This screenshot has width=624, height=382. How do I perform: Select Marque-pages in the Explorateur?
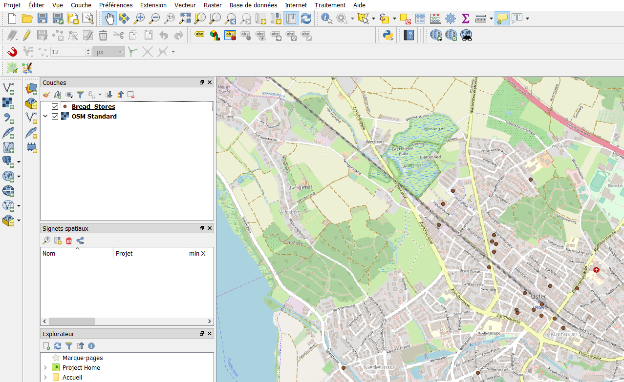point(82,358)
